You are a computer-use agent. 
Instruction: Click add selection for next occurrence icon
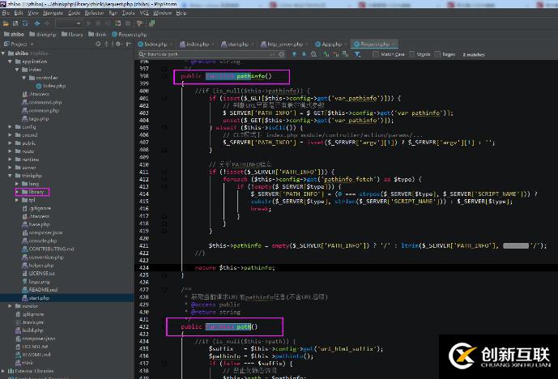pos(326,54)
